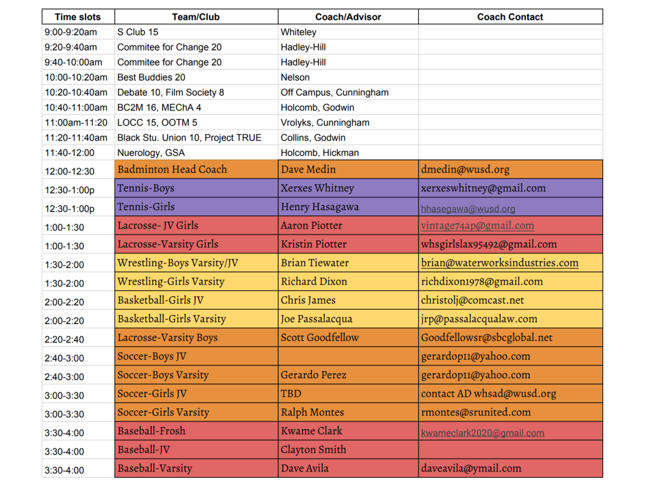655x490 pixels.
Task: Select the Joe Passalacqua cell
Action: (348, 319)
